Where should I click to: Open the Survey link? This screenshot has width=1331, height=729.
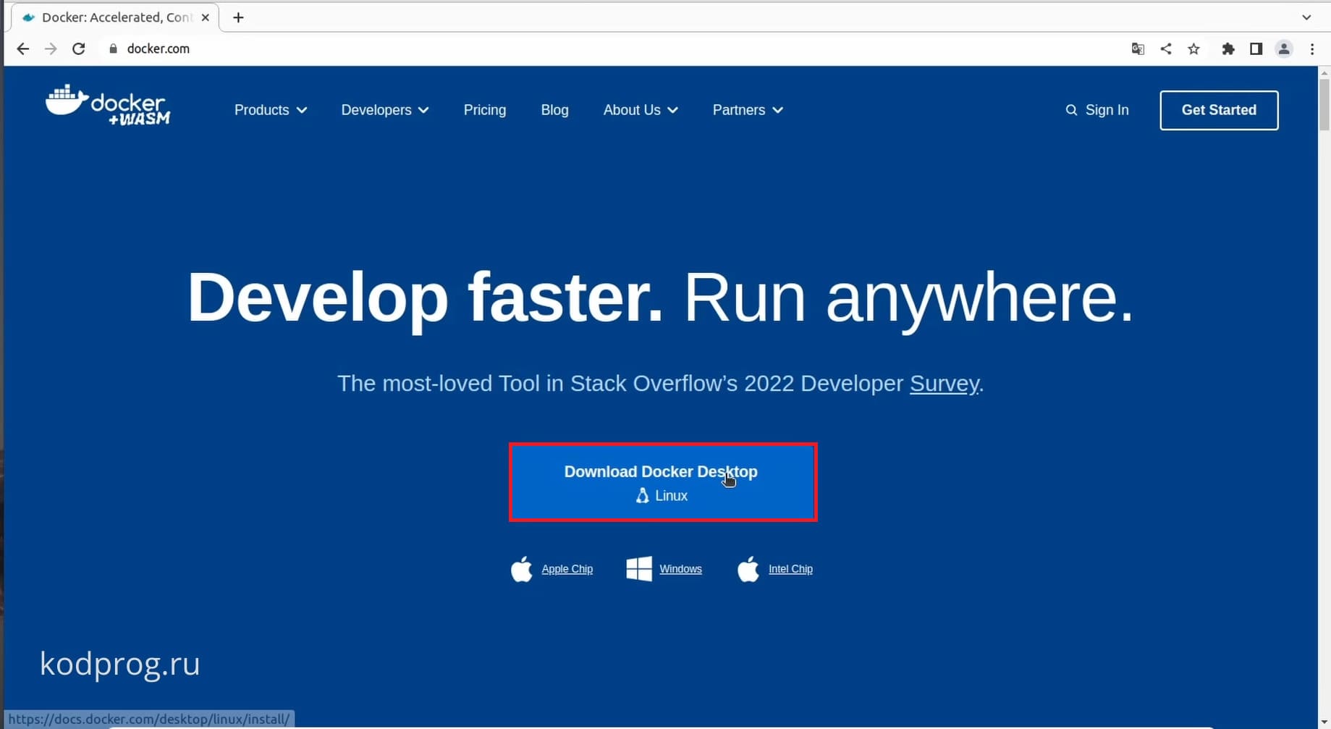click(945, 383)
